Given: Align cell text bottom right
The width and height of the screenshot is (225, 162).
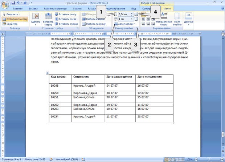Looking at the screenshot, I should (153, 24).
